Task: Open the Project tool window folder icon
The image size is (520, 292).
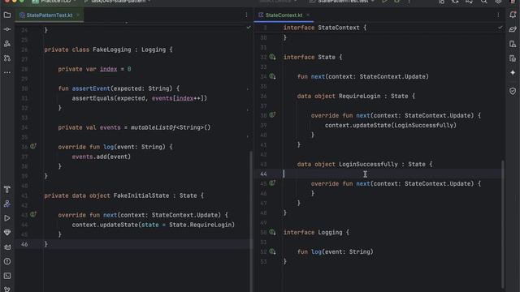Action: click(7, 15)
